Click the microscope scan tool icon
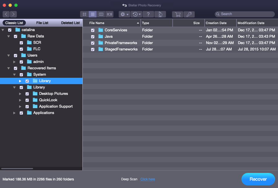The image size is (278, 188). pyautogui.click(x=160, y=14)
